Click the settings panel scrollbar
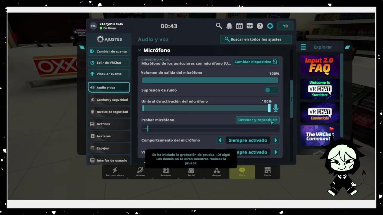383x215 pixels. click(x=292, y=99)
